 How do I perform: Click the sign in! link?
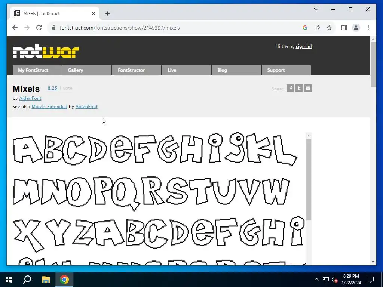304,46
